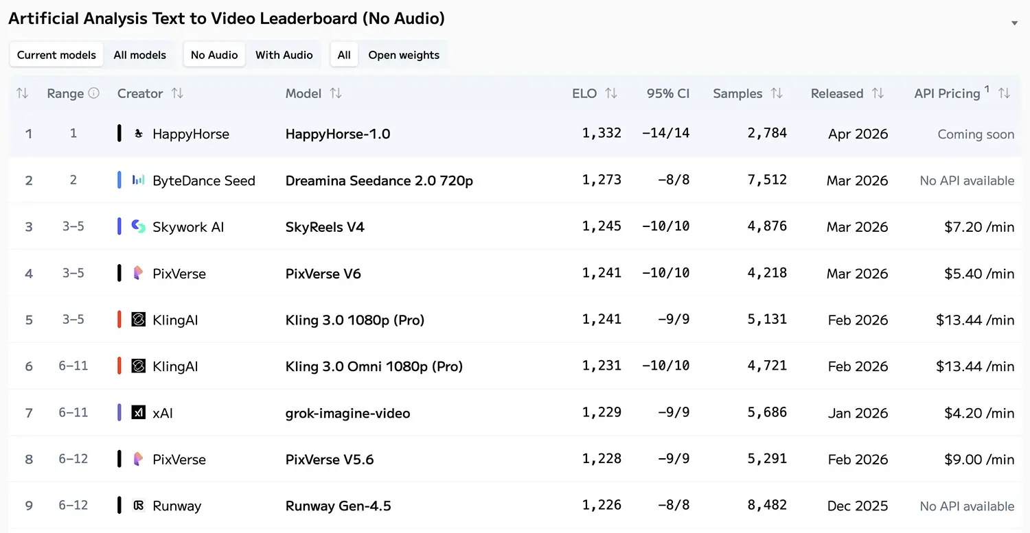Viewport: 1030px width, 533px height.
Task: Click the xAI logo icon
Action: click(x=138, y=412)
